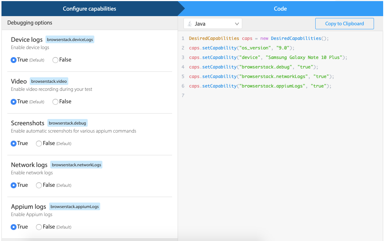
Task: Click the Copy to Clipboard button
Action: coord(344,23)
